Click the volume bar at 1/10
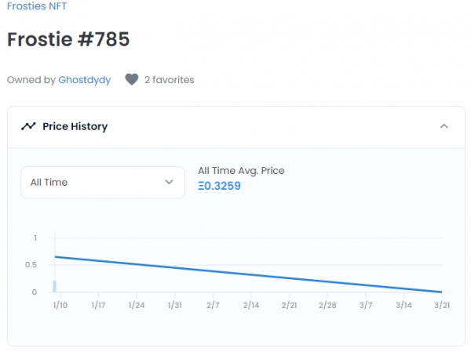471x352 pixels. (54, 286)
